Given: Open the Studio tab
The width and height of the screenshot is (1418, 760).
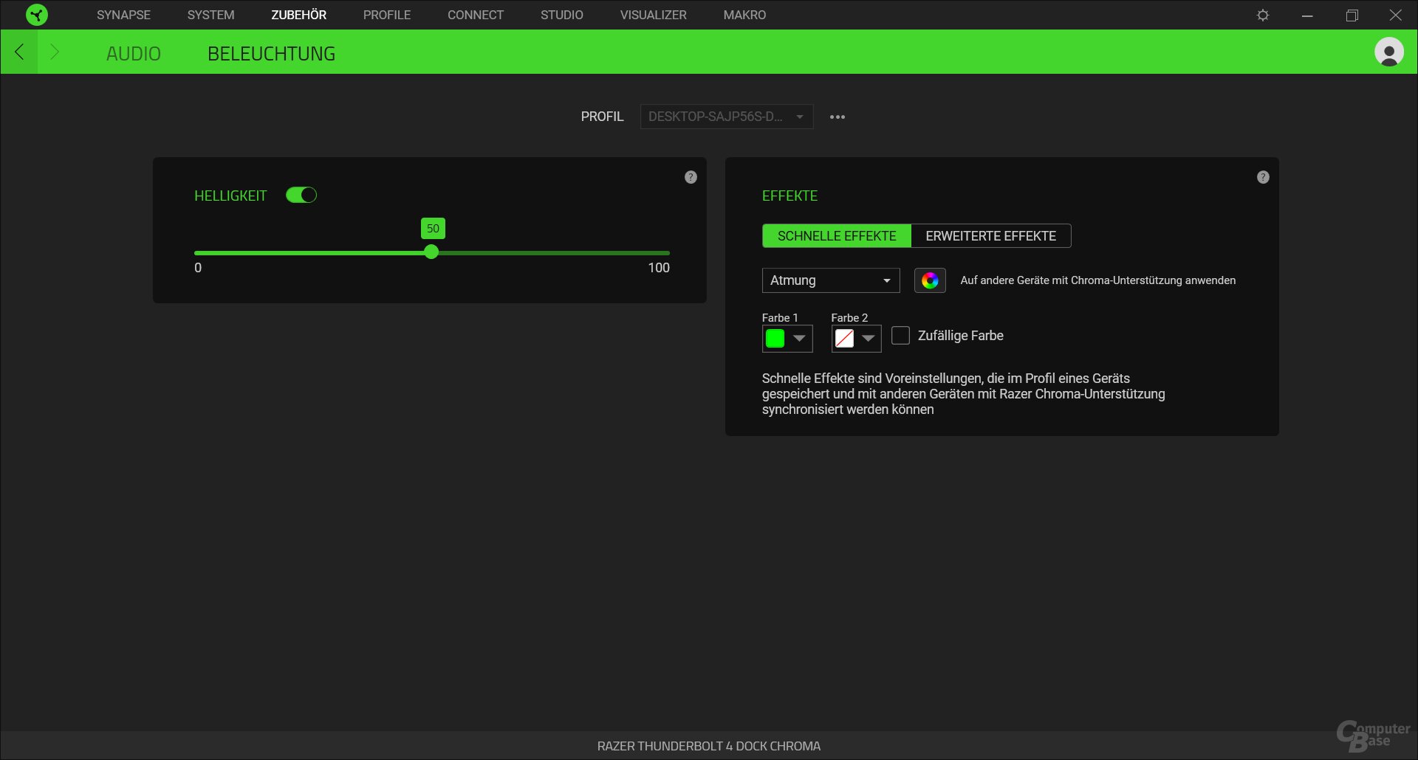Looking at the screenshot, I should tap(561, 15).
